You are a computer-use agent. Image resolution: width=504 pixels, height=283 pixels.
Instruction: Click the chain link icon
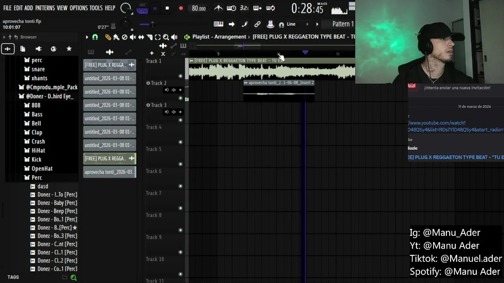click(x=258, y=24)
